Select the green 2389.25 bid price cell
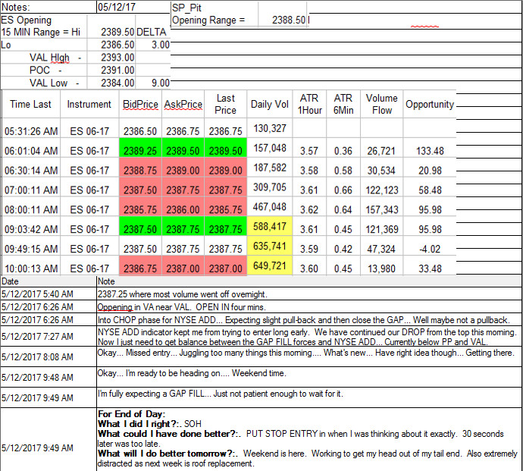Screen dimensions: 523x471 coord(140,148)
